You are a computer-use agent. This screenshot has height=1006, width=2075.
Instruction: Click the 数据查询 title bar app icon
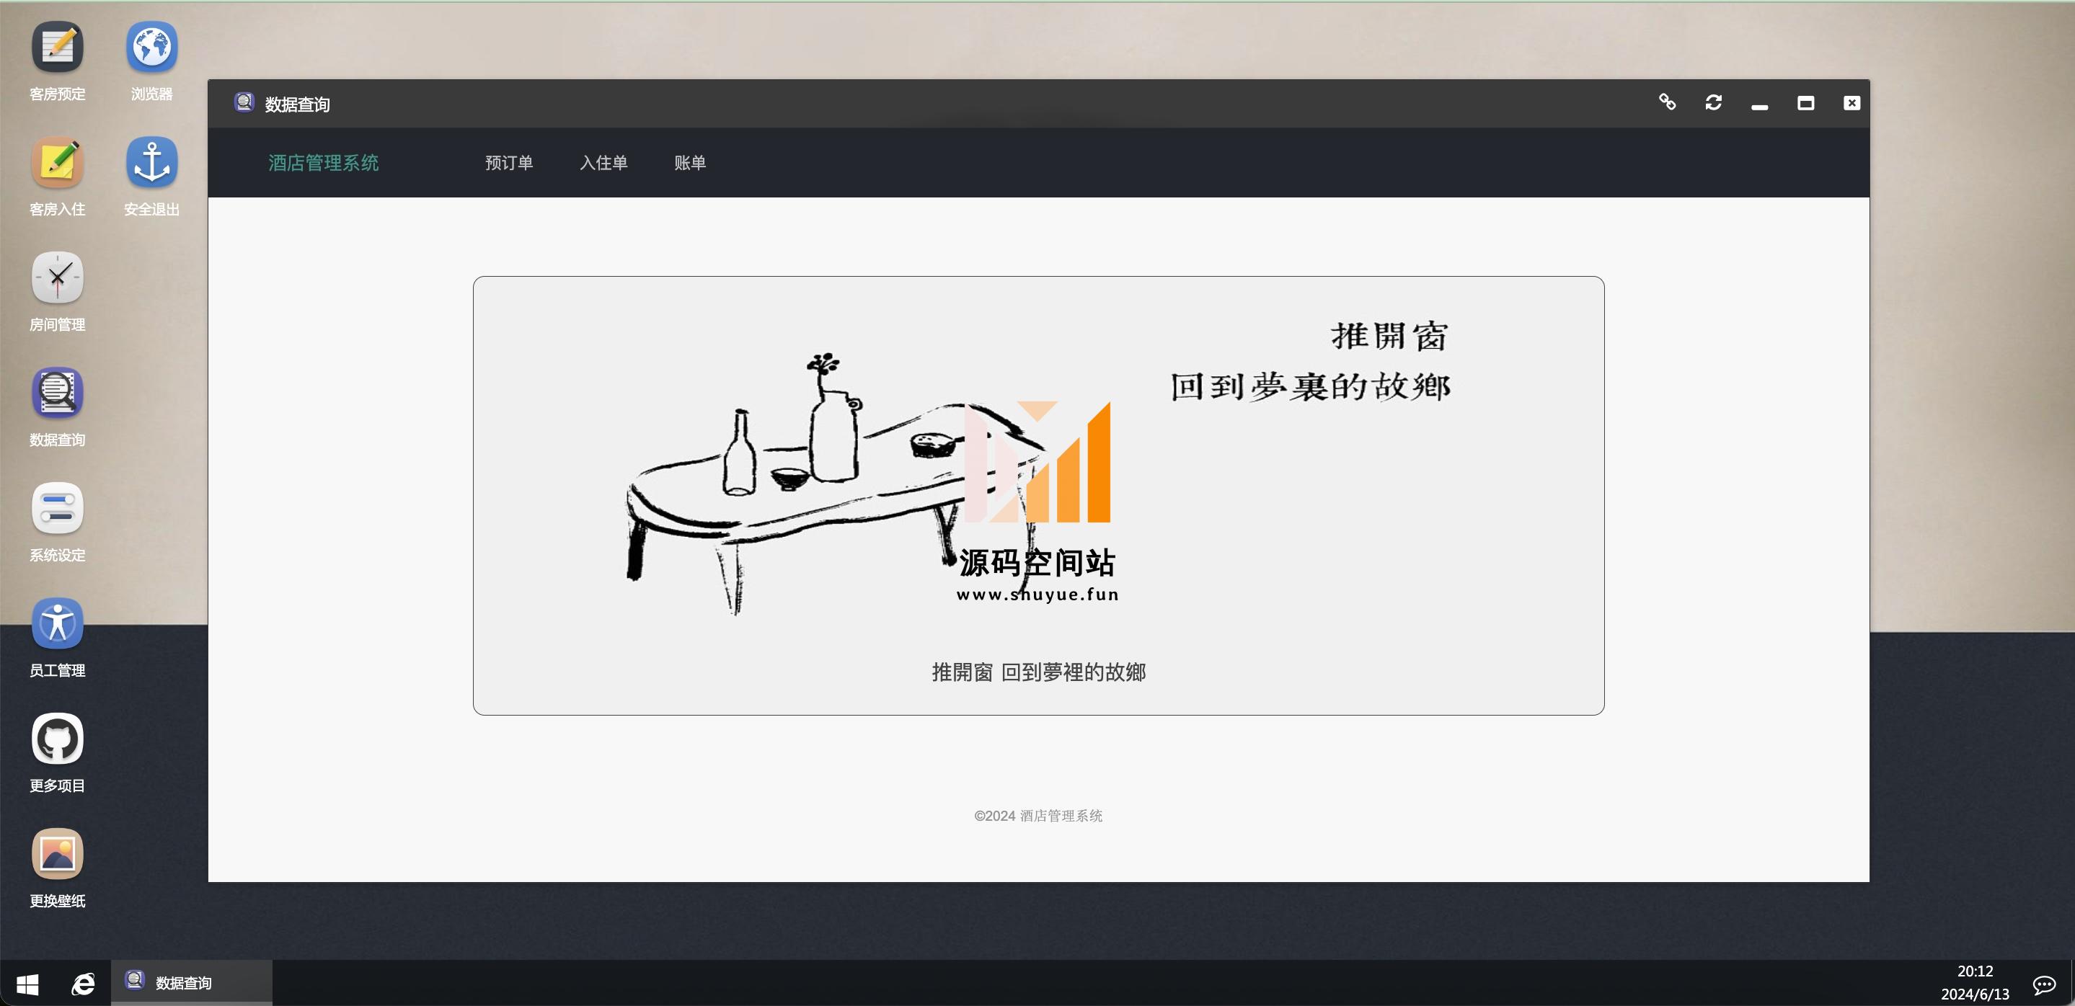click(x=244, y=102)
